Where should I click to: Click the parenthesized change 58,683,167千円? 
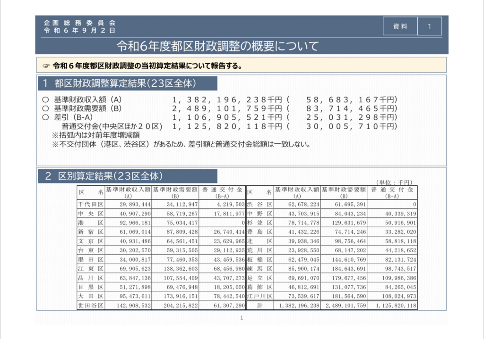[351, 100]
